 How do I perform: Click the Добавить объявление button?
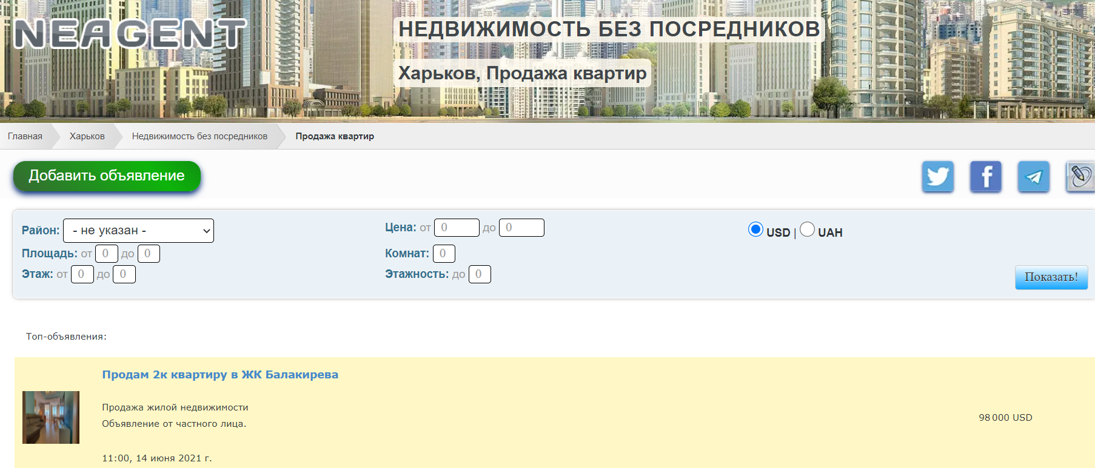click(107, 176)
